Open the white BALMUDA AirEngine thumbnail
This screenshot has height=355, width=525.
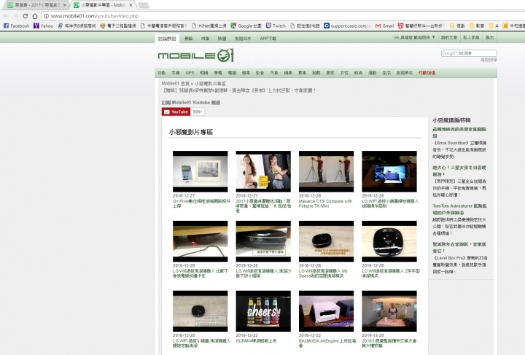326,311
